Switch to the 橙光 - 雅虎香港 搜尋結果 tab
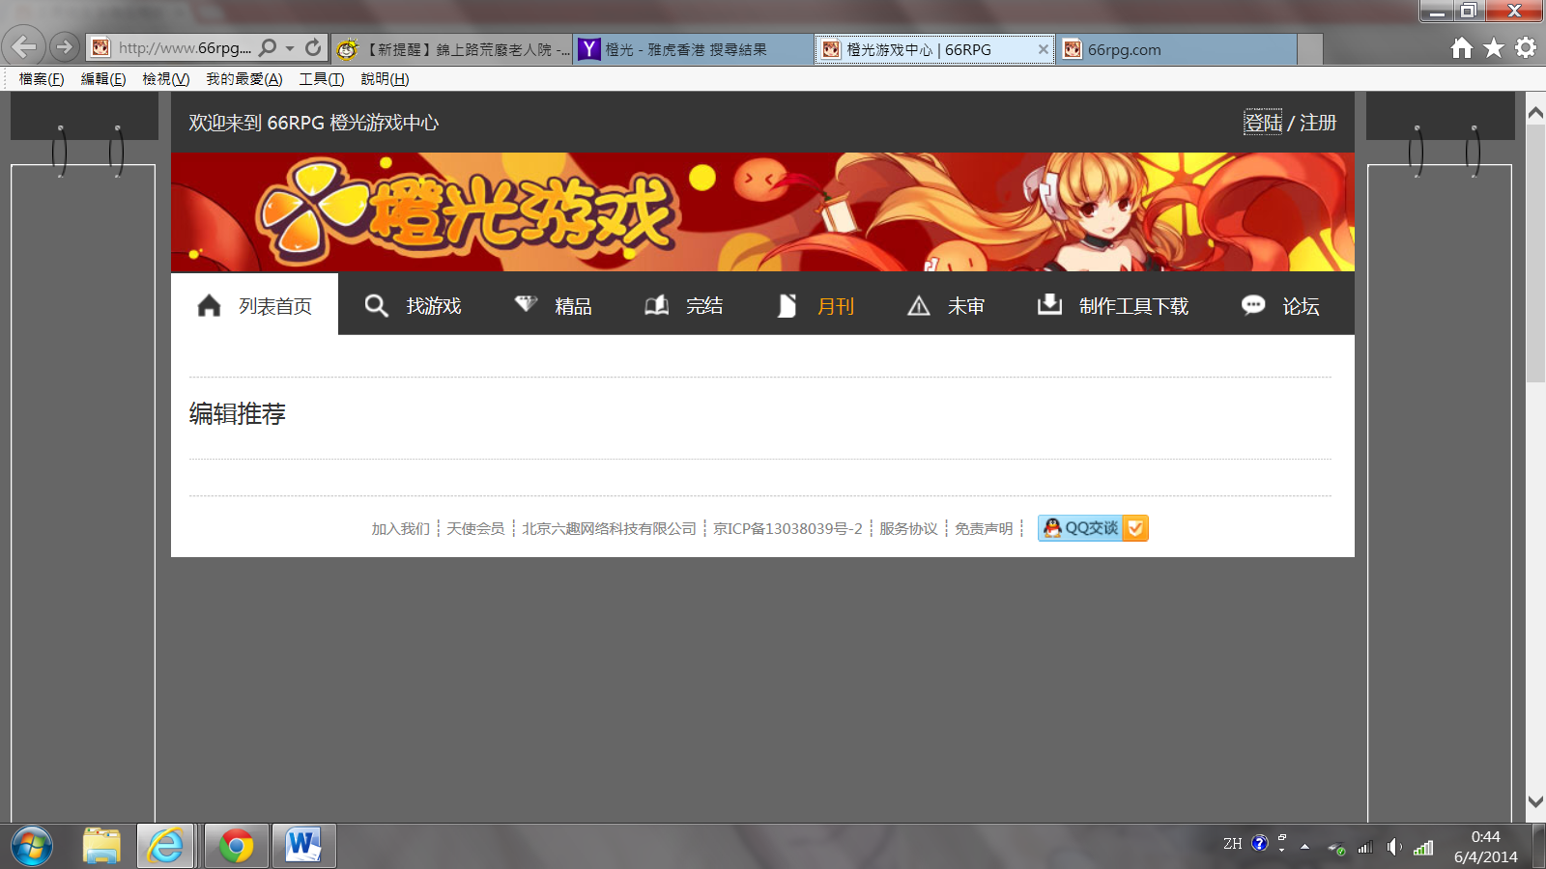 [x=693, y=49]
